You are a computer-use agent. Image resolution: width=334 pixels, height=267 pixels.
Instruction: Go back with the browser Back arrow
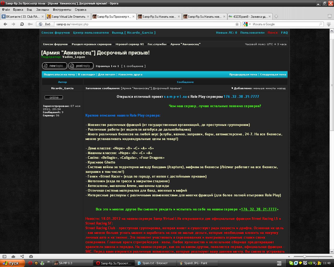click(x=5, y=24)
